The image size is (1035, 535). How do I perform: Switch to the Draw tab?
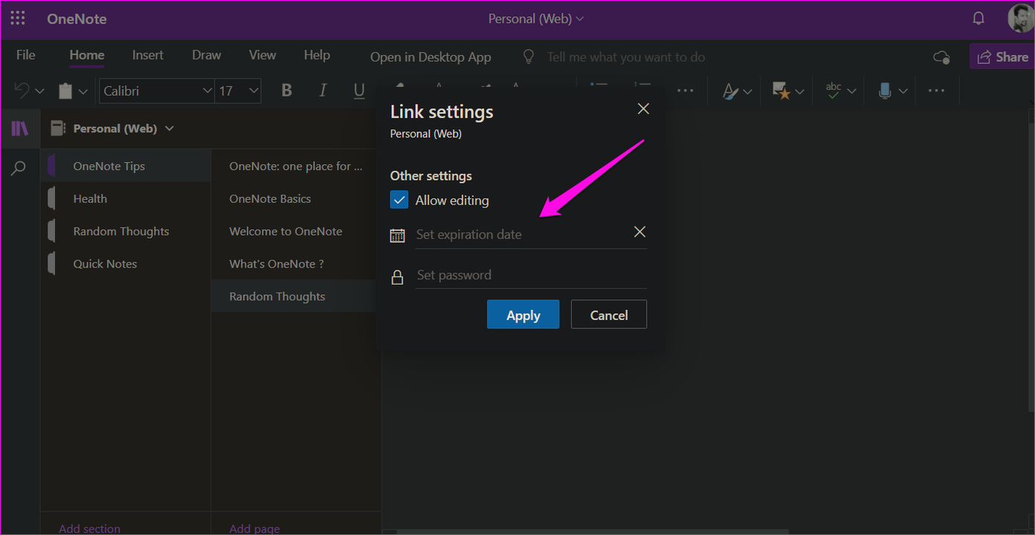206,54
